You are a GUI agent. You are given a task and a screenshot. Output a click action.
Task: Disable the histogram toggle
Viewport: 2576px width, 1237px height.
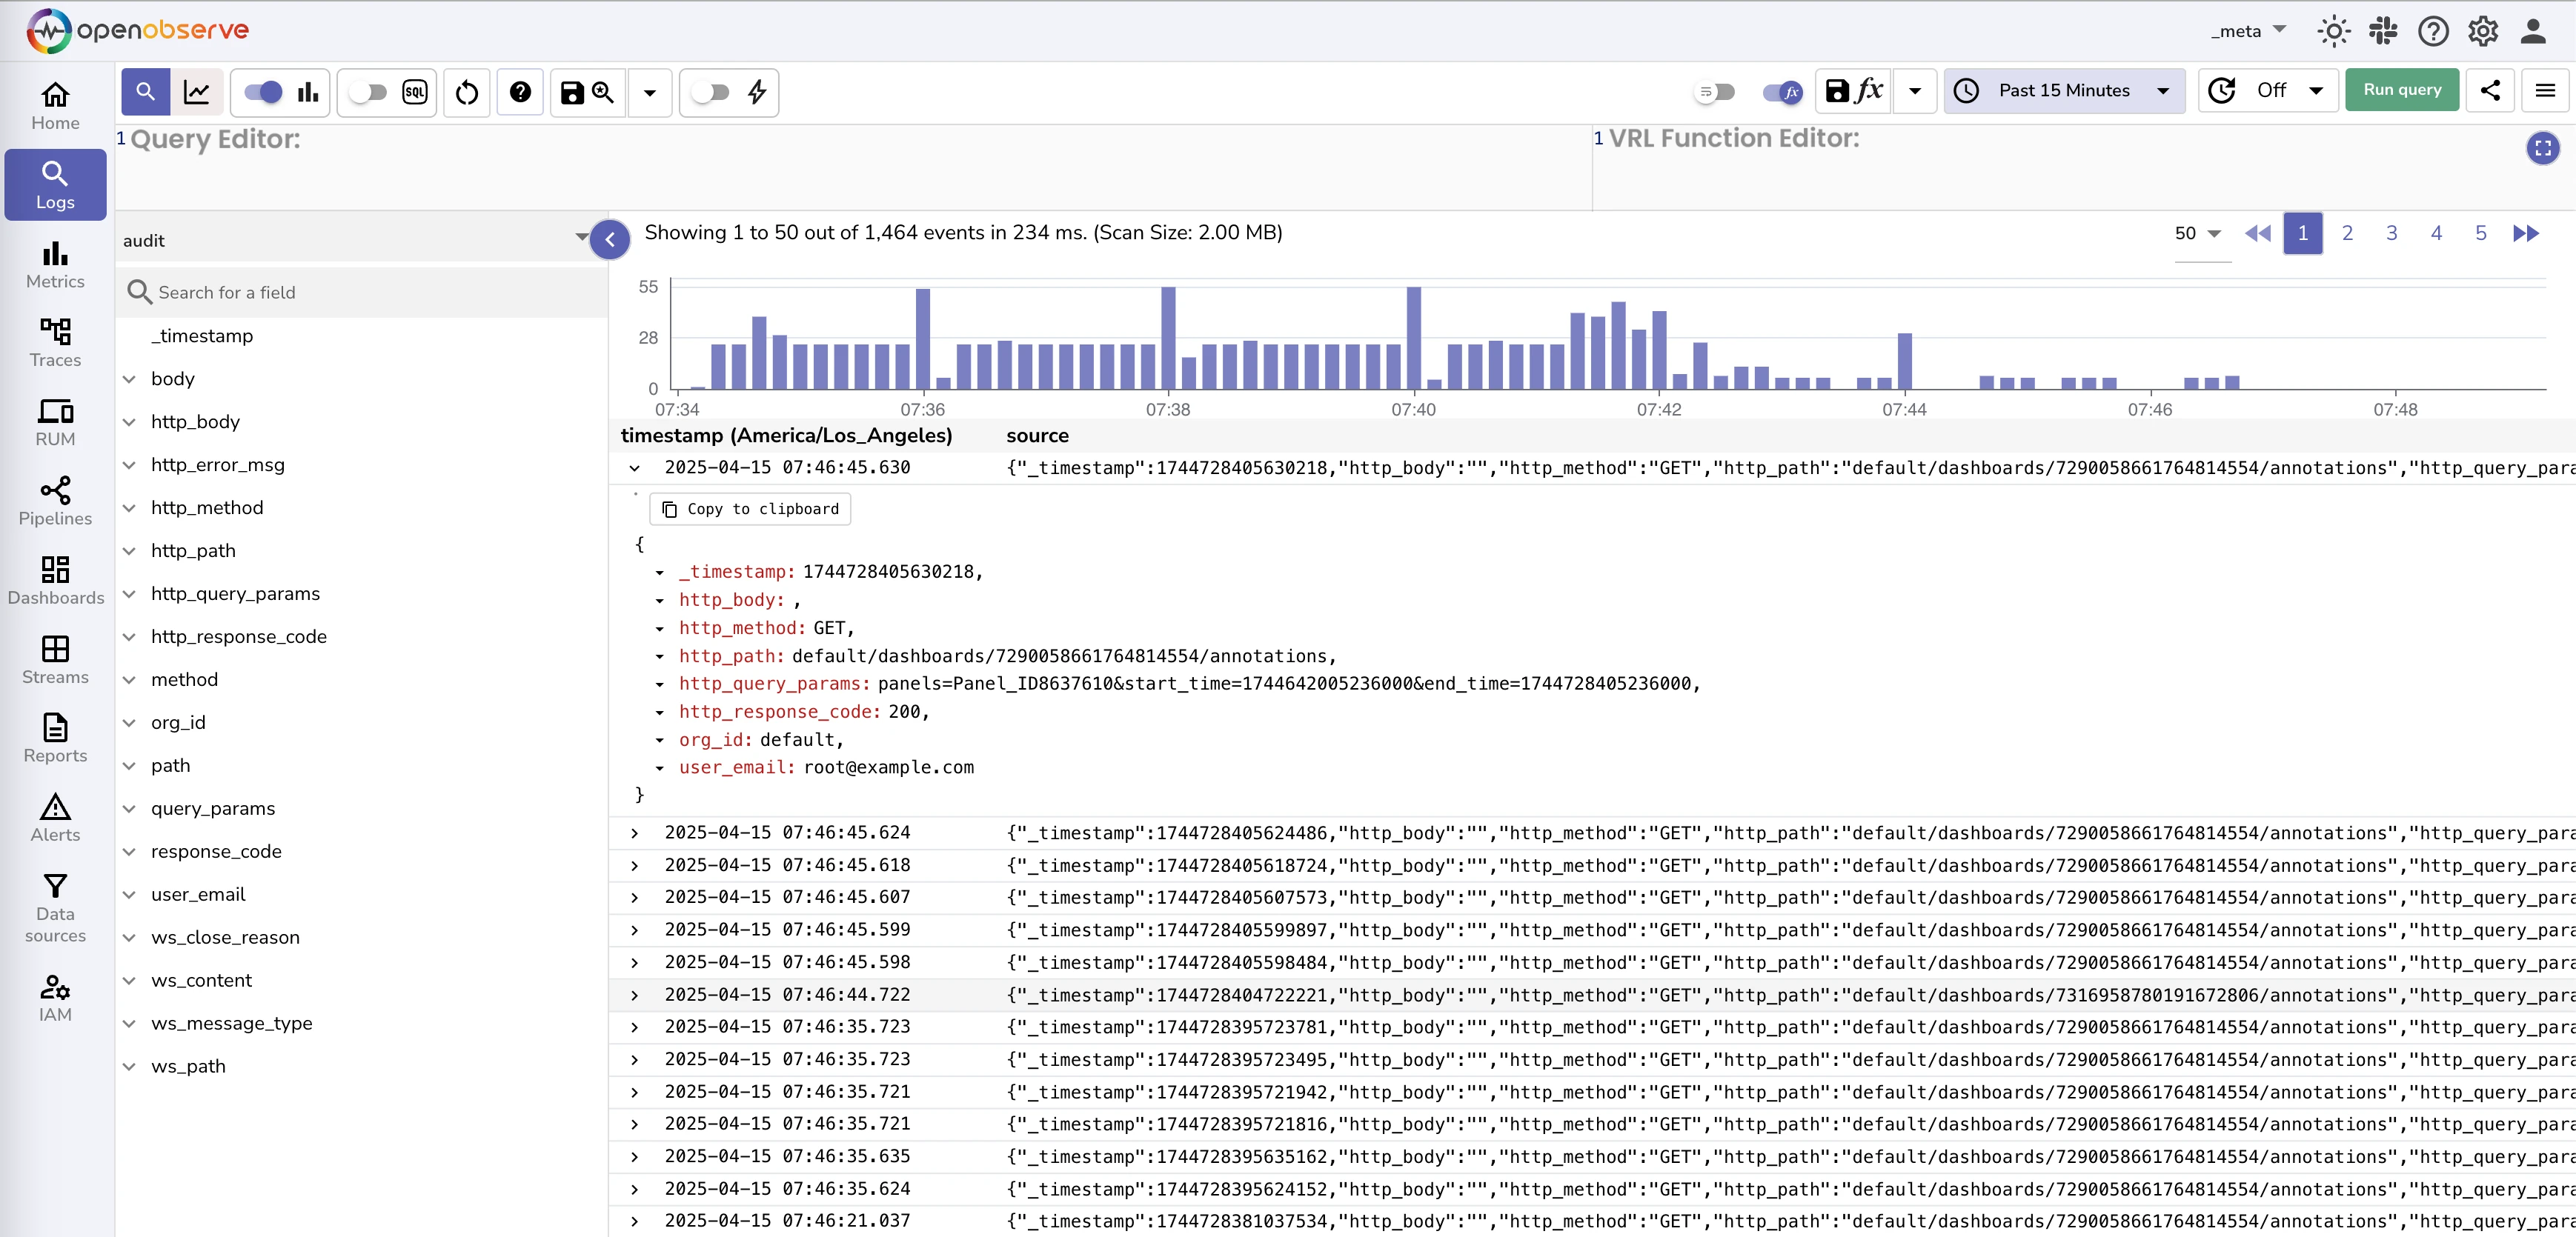(x=262, y=92)
